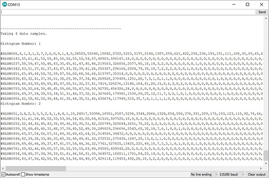Toggle the Autoscroll checkbox
Image resolution: width=269 pixels, height=178 pixels.
4,174
